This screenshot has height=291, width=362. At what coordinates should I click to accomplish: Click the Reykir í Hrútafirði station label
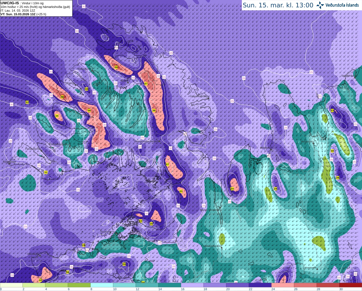coord(210,210)
